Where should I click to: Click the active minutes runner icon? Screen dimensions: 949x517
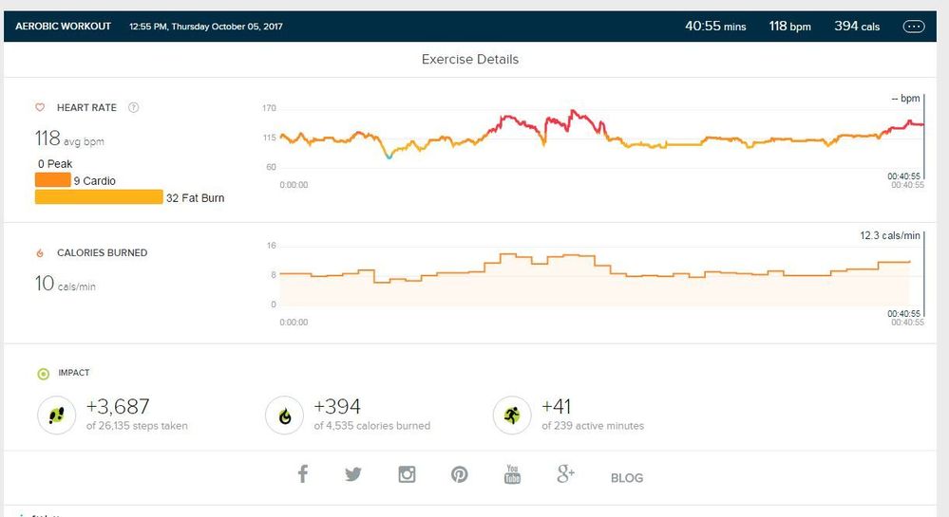(x=512, y=415)
